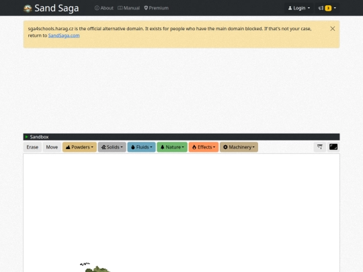The image size is (363, 272).
Task: Click the Sand Saga logo icon
Action: pyautogui.click(x=28, y=9)
